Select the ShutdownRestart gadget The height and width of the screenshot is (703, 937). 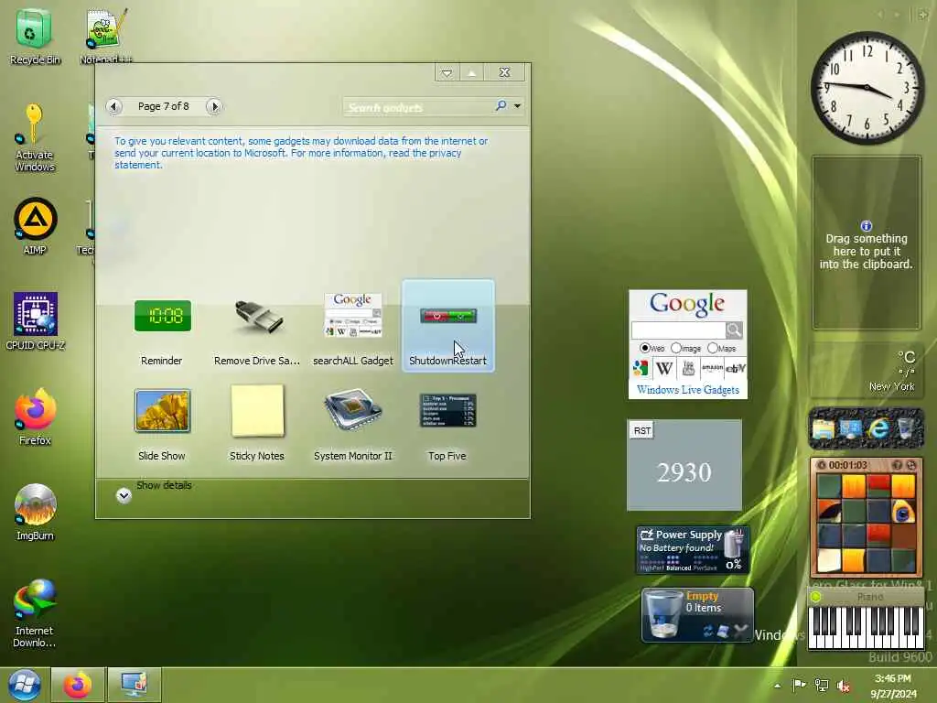[448, 327]
